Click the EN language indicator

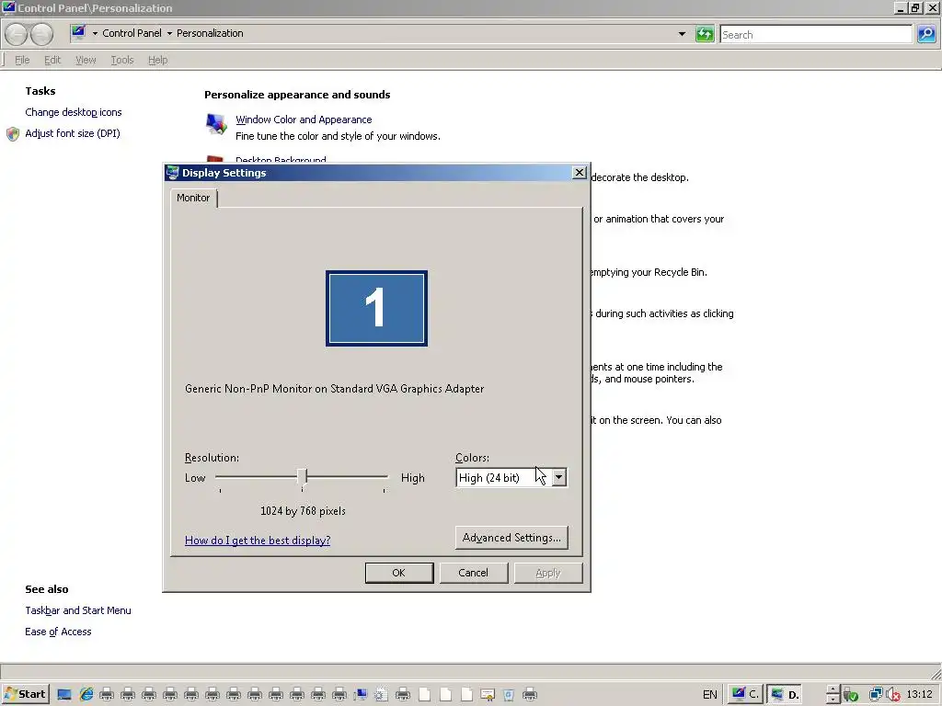tap(709, 695)
